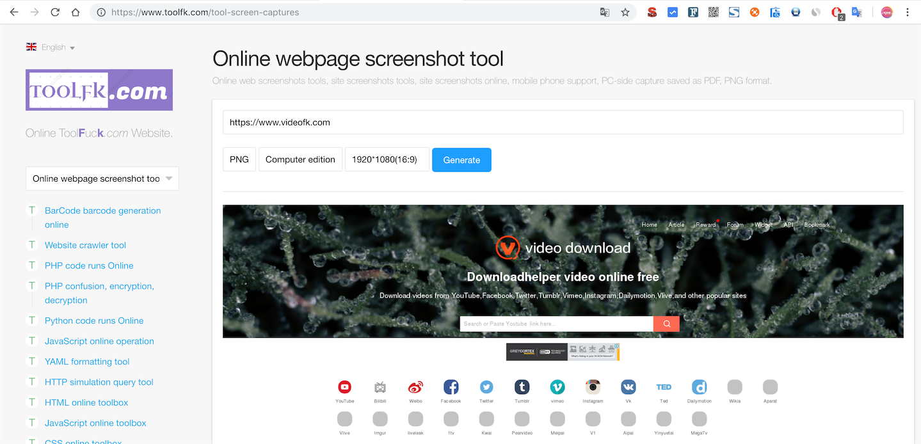Click the Instagram icon

click(593, 387)
